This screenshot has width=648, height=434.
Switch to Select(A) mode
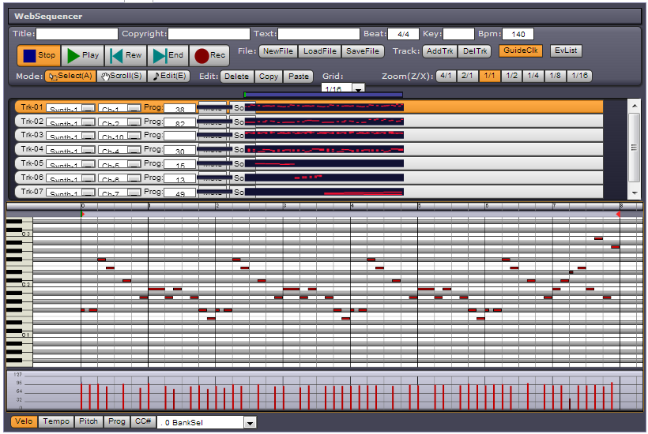click(69, 77)
